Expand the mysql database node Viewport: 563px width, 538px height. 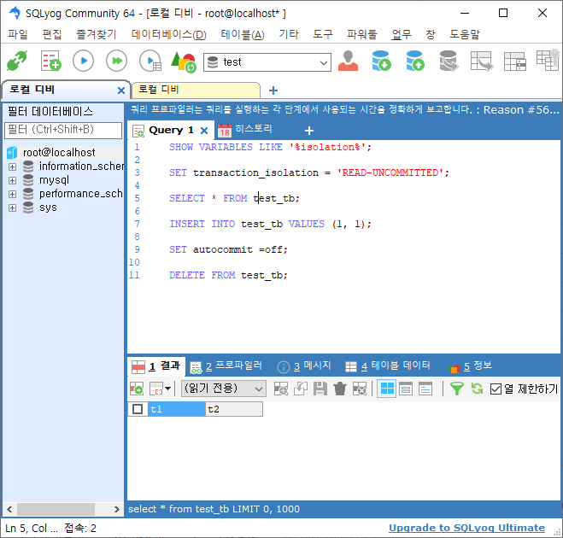point(12,180)
